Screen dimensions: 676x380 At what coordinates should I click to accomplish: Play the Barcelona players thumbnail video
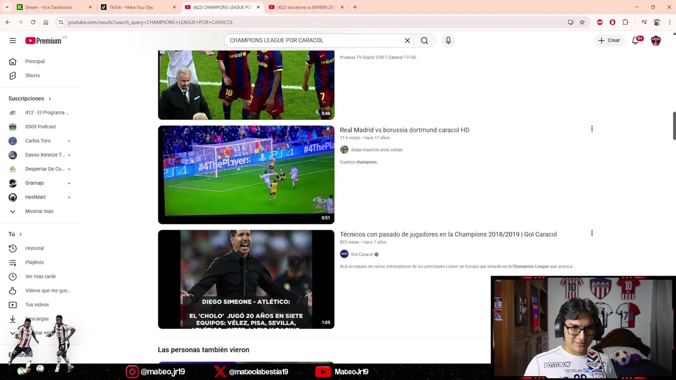click(246, 85)
